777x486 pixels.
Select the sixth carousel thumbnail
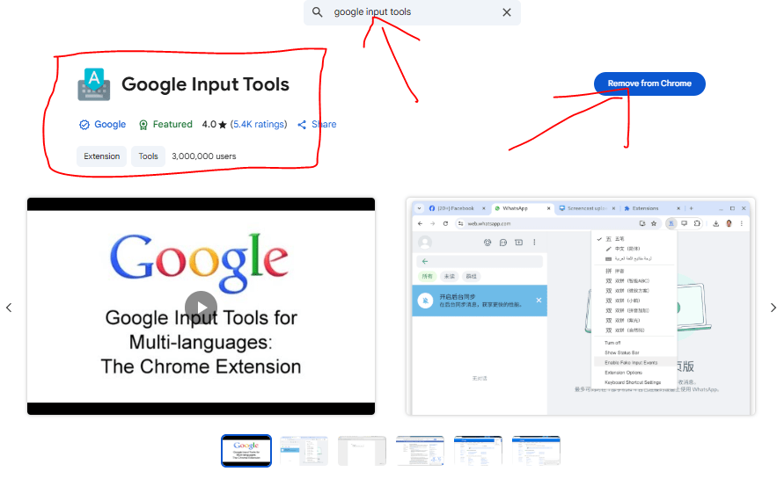pos(536,450)
